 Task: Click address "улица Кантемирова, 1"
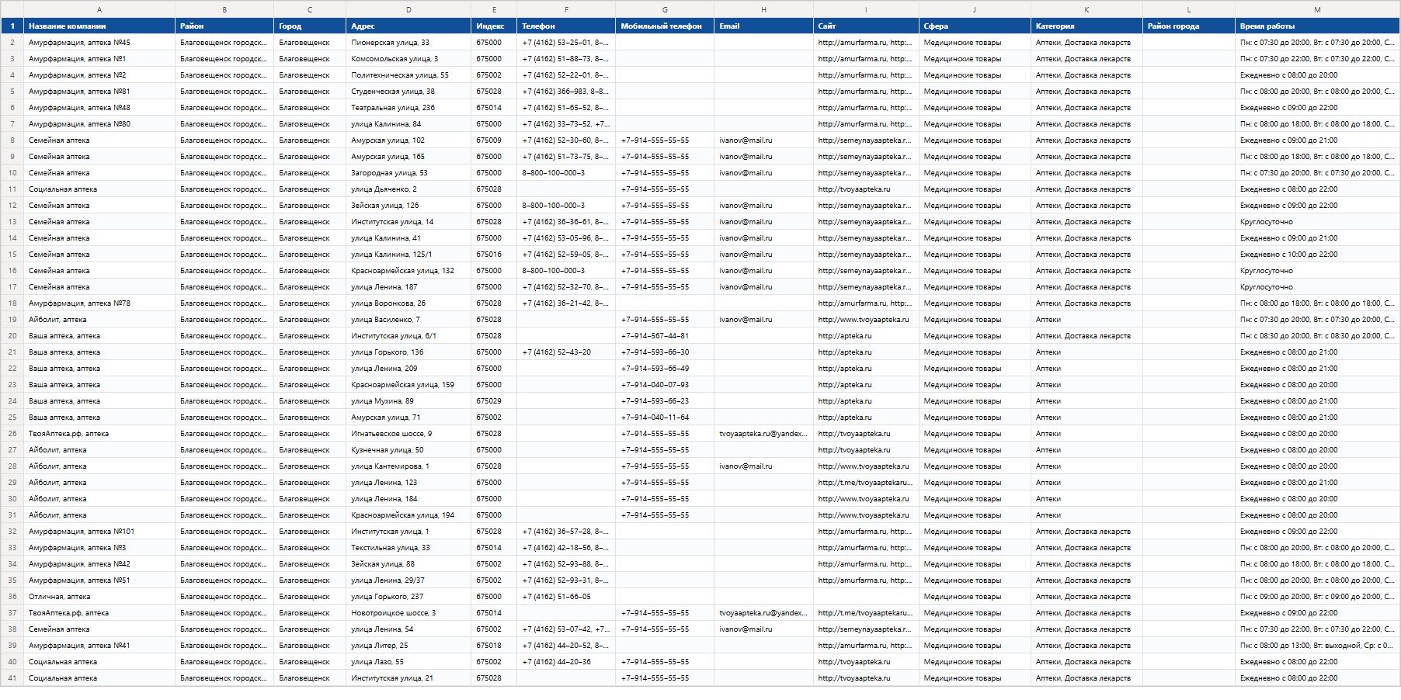pyautogui.click(x=408, y=466)
